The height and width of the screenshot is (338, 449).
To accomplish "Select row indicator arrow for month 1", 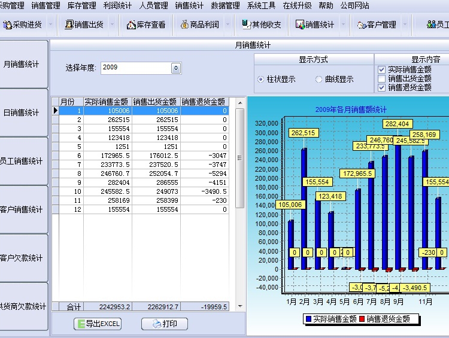I will (56, 111).
